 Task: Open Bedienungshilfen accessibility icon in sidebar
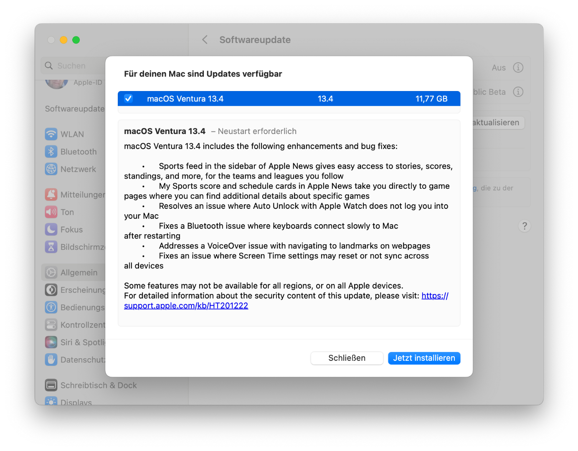(x=51, y=307)
